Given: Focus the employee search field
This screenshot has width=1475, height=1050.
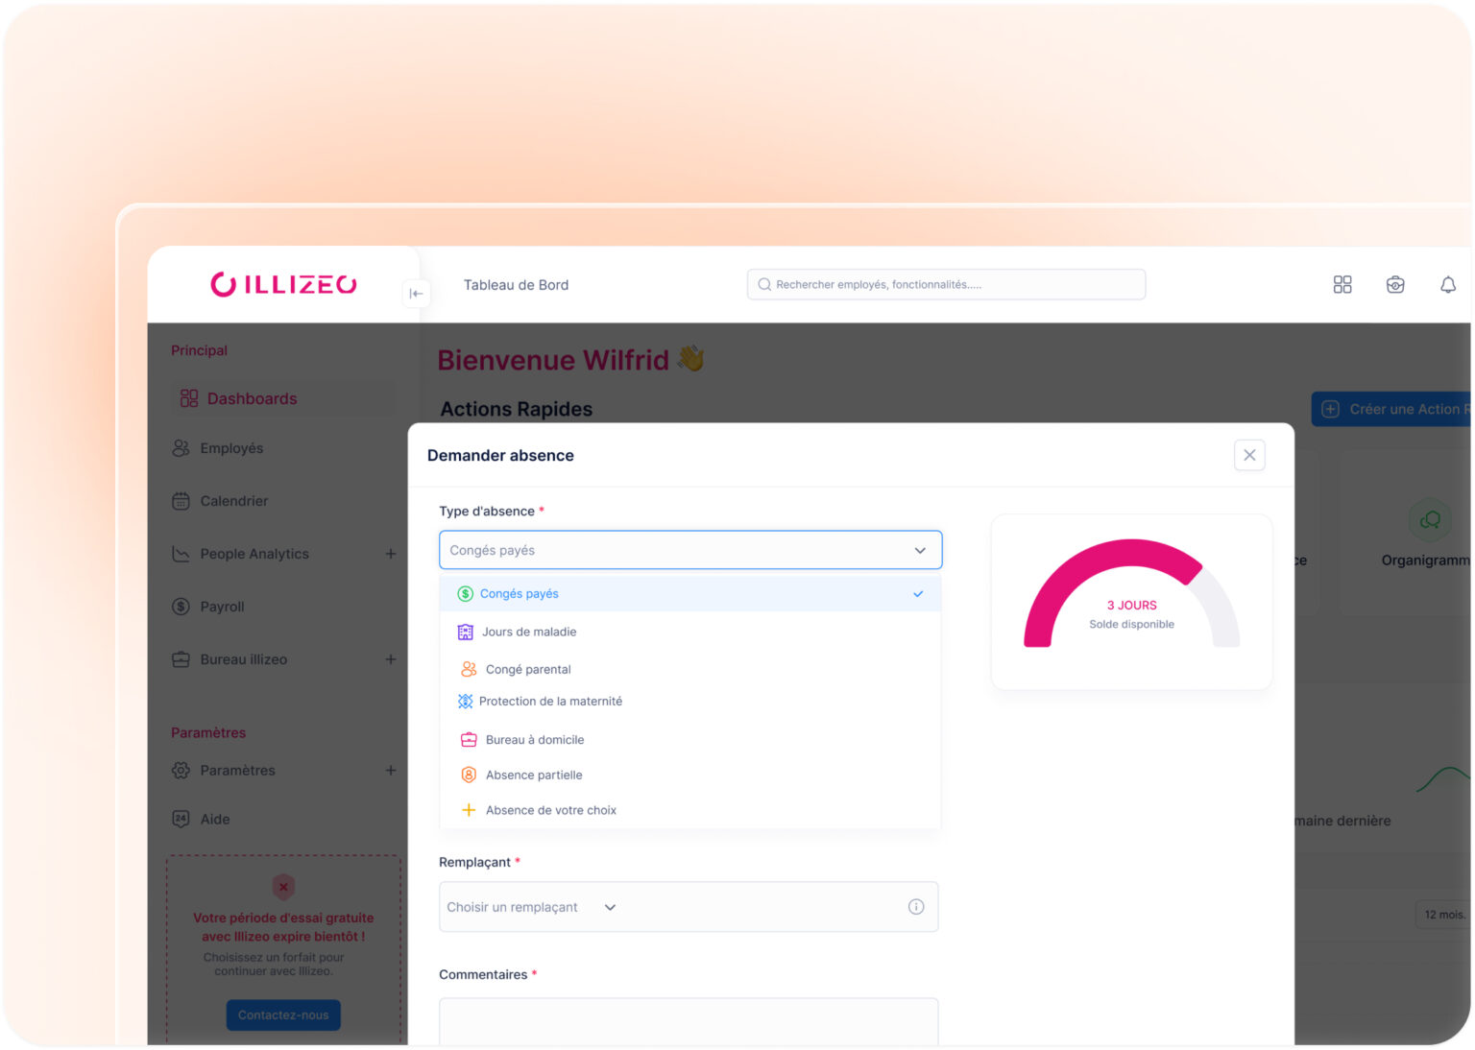Looking at the screenshot, I should (946, 285).
